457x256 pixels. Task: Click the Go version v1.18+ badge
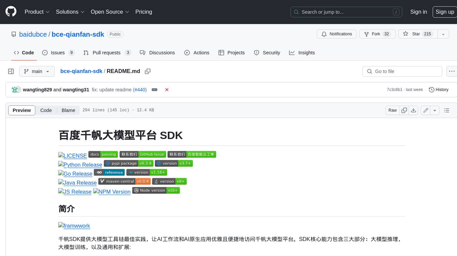click(147, 172)
